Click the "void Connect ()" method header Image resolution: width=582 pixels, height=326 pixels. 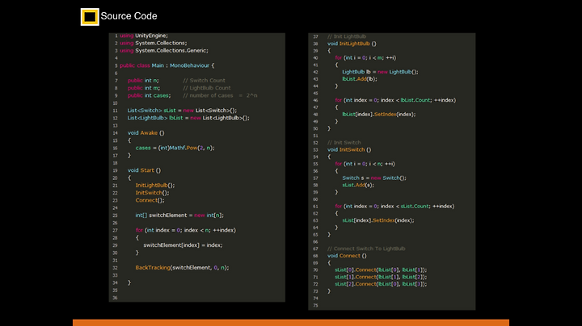click(x=347, y=256)
